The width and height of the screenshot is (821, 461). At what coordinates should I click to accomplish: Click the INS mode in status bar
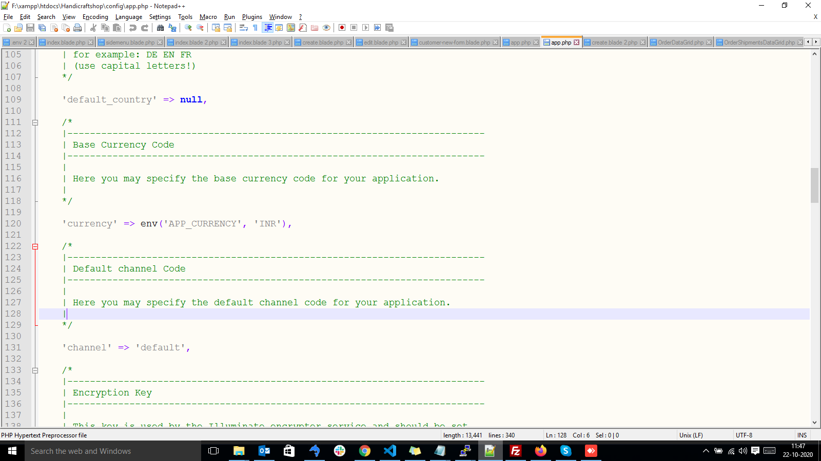click(802, 435)
